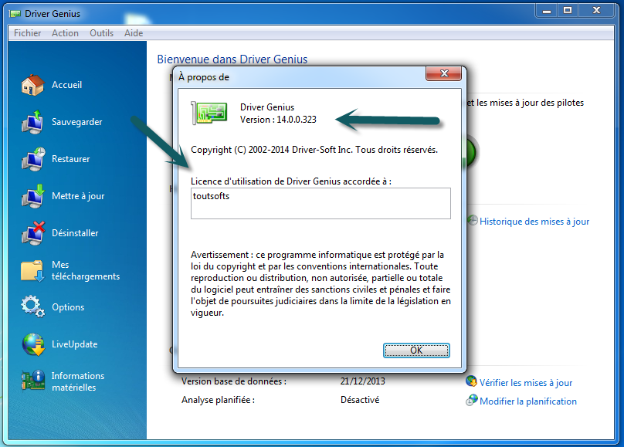This screenshot has width=624, height=447.
Task: Click the Version : 14.0.0.323 text
Action: (278, 120)
